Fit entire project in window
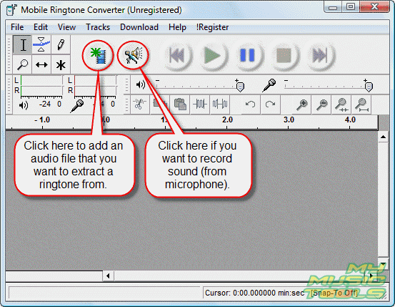This screenshot has width=395, height=307. point(361,104)
